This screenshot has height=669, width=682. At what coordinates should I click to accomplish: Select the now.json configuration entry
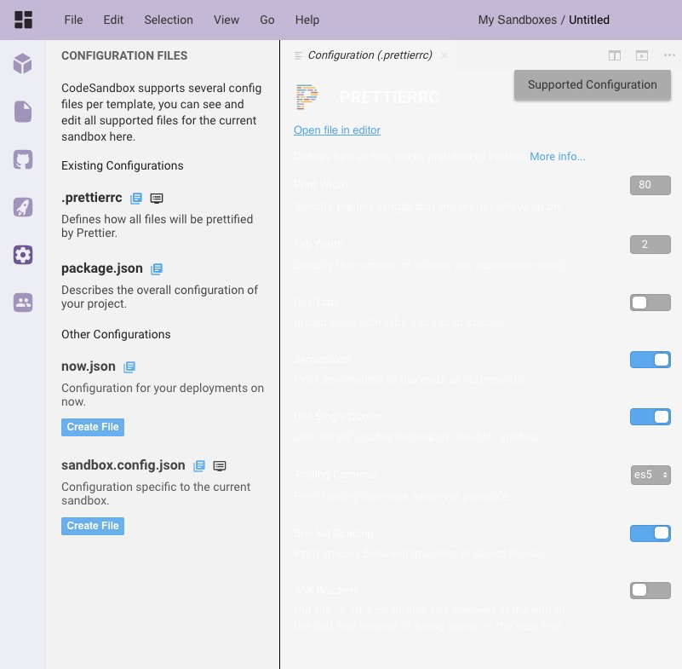point(89,366)
